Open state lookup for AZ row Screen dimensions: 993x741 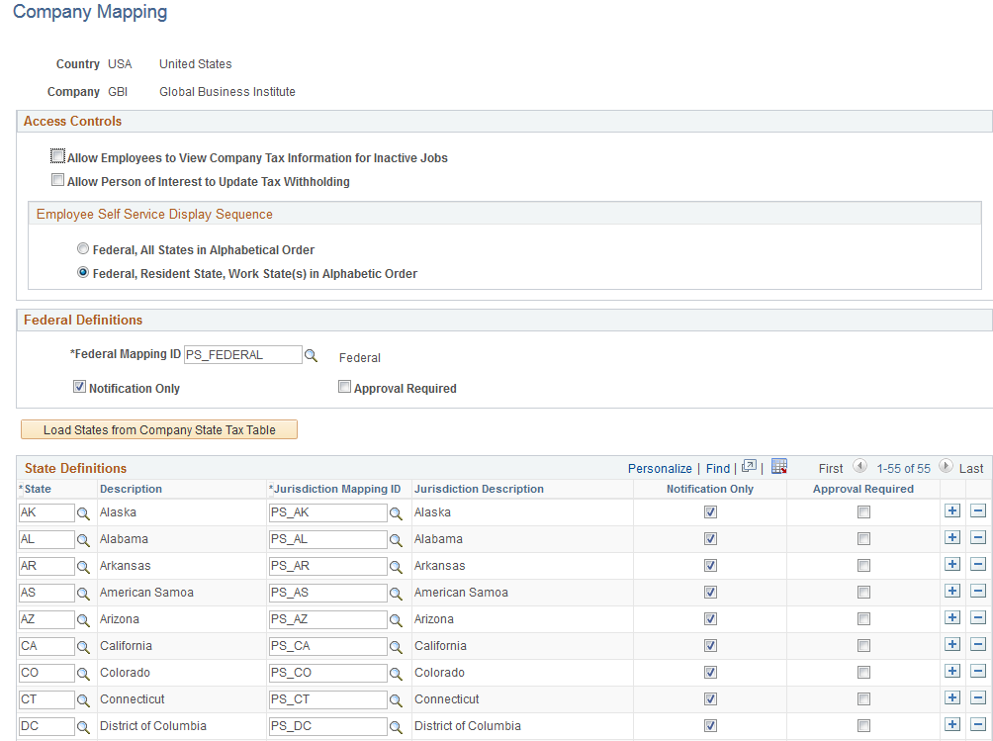point(83,620)
